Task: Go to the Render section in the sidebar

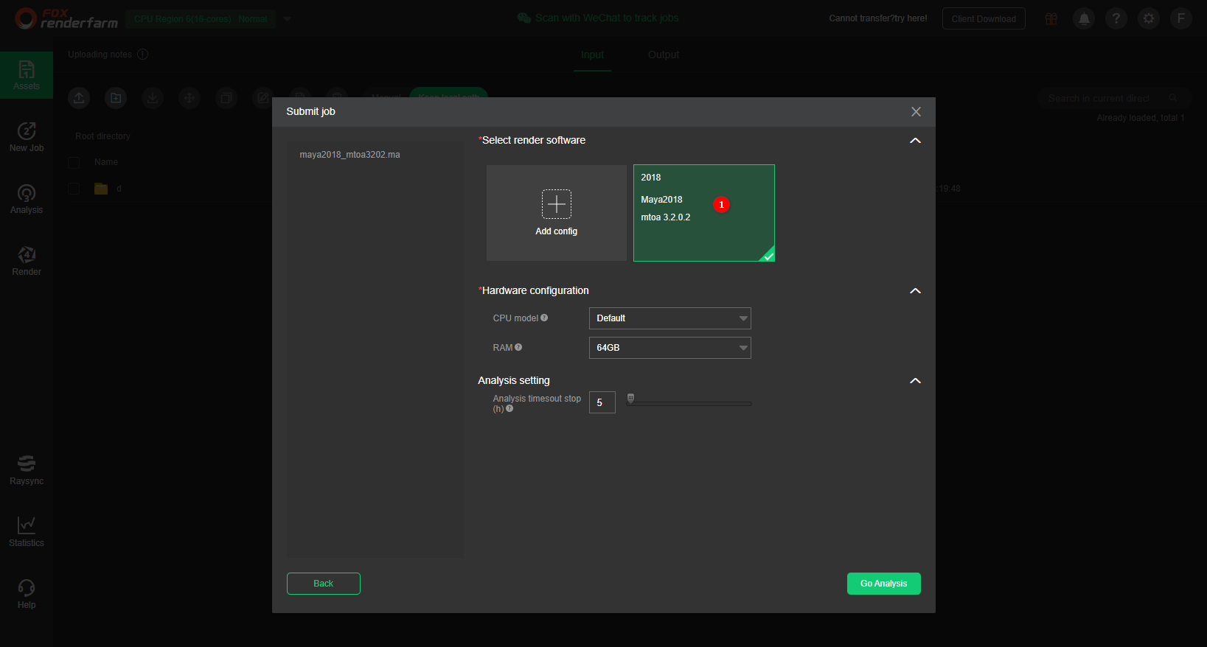Action: pos(27,261)
